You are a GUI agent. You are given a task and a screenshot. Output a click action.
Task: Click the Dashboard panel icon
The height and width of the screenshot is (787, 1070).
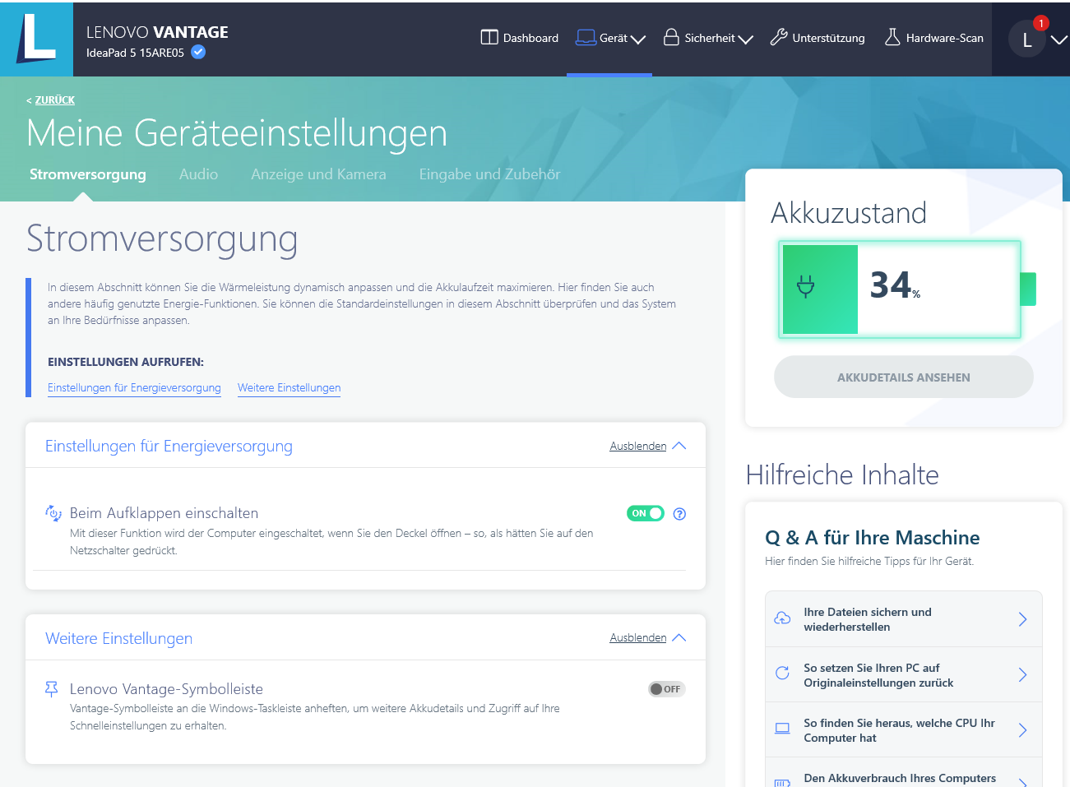point(489,37)
